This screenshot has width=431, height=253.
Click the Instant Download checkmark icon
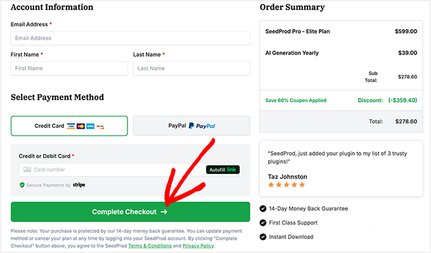[263, 237]
